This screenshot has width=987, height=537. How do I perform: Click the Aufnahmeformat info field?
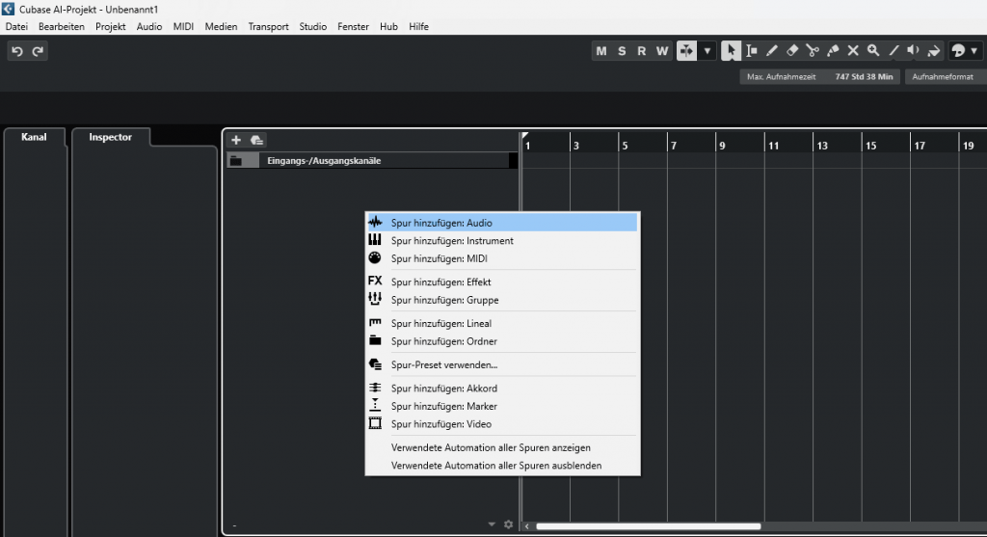946,77
